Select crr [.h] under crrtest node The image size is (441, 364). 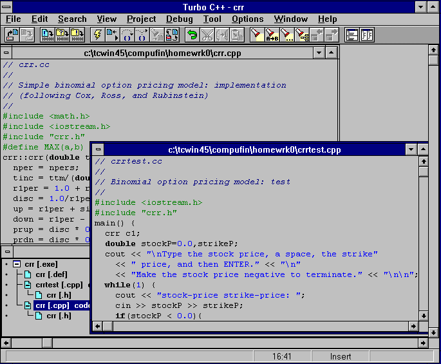point(58,295)
